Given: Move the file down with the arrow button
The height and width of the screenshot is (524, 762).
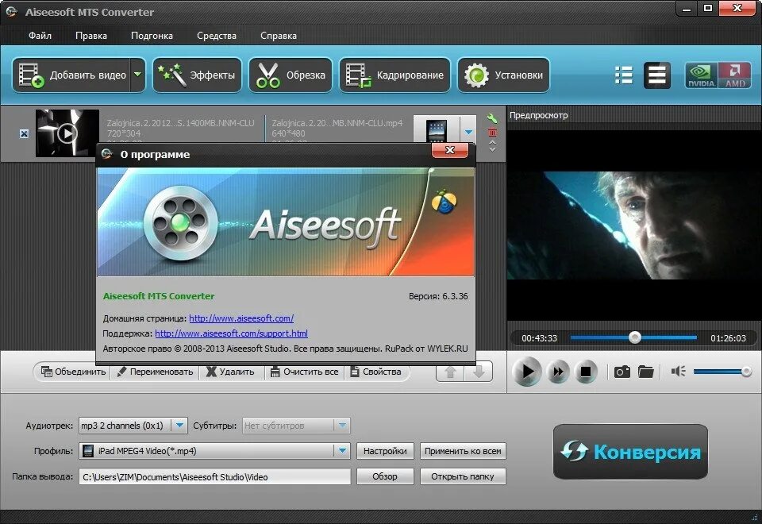Looking at the screenshot, I should pyautogui.click(x=479, y=372).
